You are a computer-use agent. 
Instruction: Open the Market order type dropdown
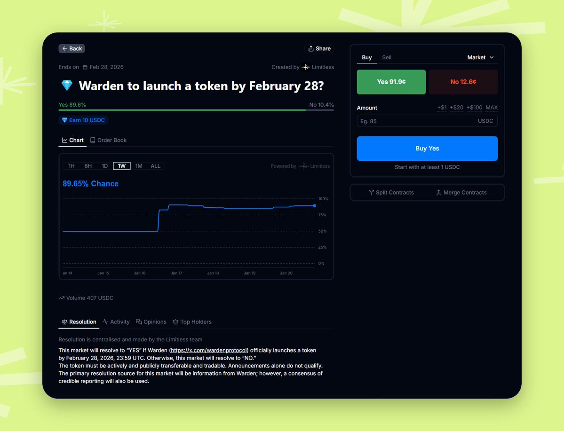(481, 57)
